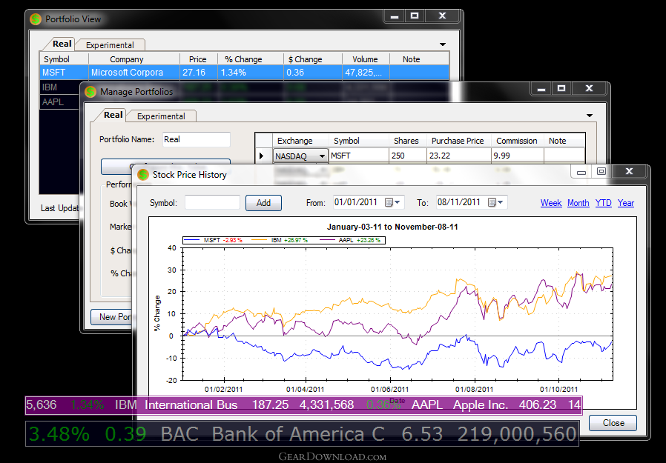Close Stock Price History using title bar X

point(629,171)
